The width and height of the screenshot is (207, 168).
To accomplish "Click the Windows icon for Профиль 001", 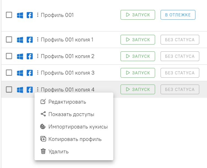I will click(20, 15).
